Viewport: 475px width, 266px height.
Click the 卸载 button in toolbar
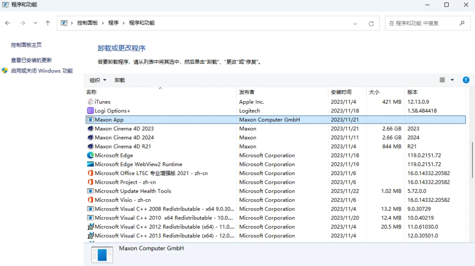pyautogui.click(x=120, y=80)
